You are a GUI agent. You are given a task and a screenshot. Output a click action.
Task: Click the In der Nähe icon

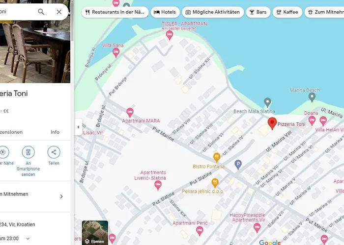coord(3,152)
